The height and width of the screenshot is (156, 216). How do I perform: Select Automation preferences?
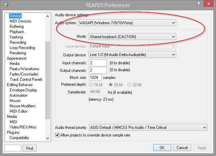click(19, 95)
